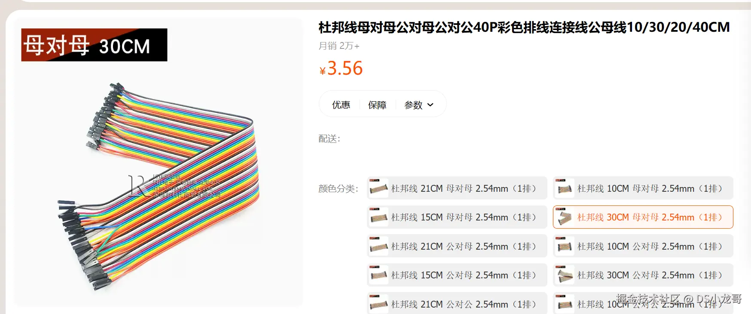Click thumbnail icon of 21CM 公对母 option

[379, 246]
